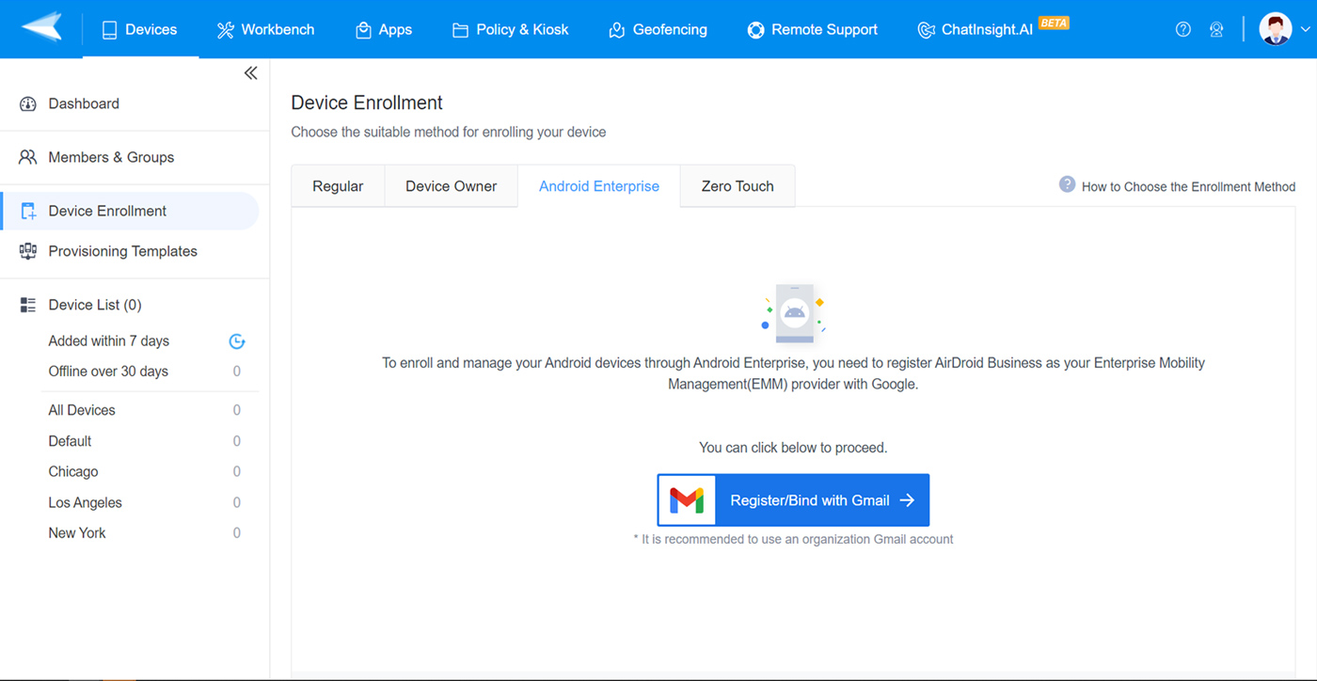Click the AirDroid paper plane logo
The height and width of the screenshot is (681, 1317).
[x=41, y=28]
